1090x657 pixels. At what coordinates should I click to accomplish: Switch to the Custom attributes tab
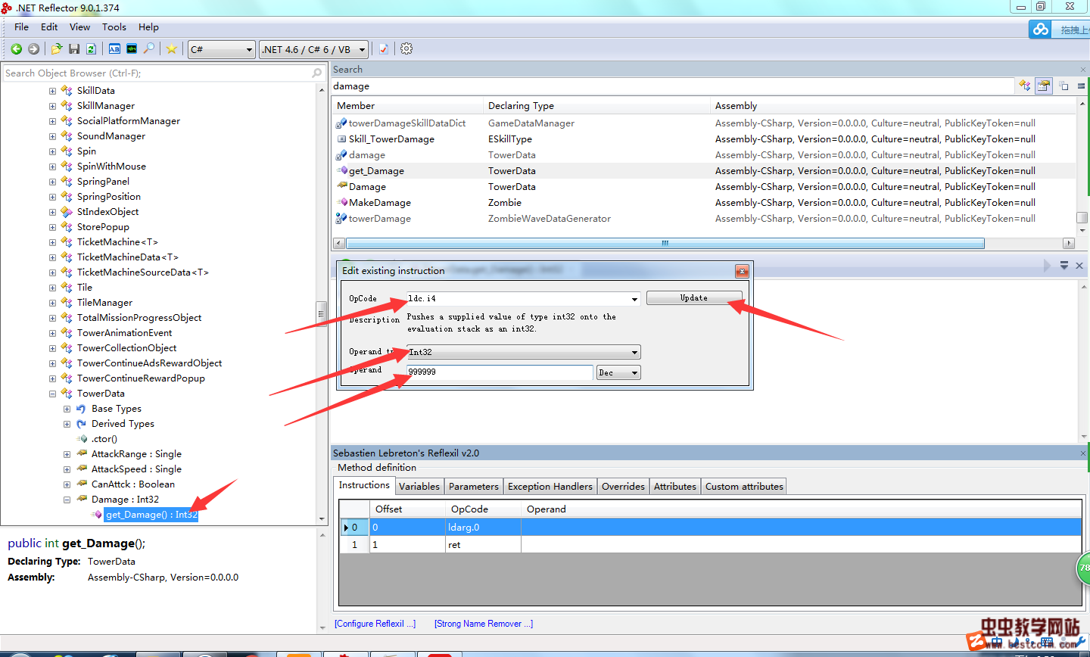pos(744,487)
